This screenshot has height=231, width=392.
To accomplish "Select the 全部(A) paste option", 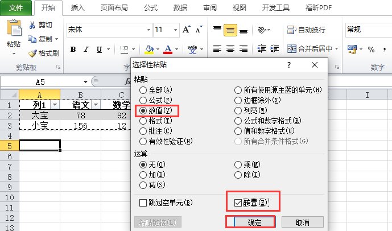I will (x=156, y=90).
